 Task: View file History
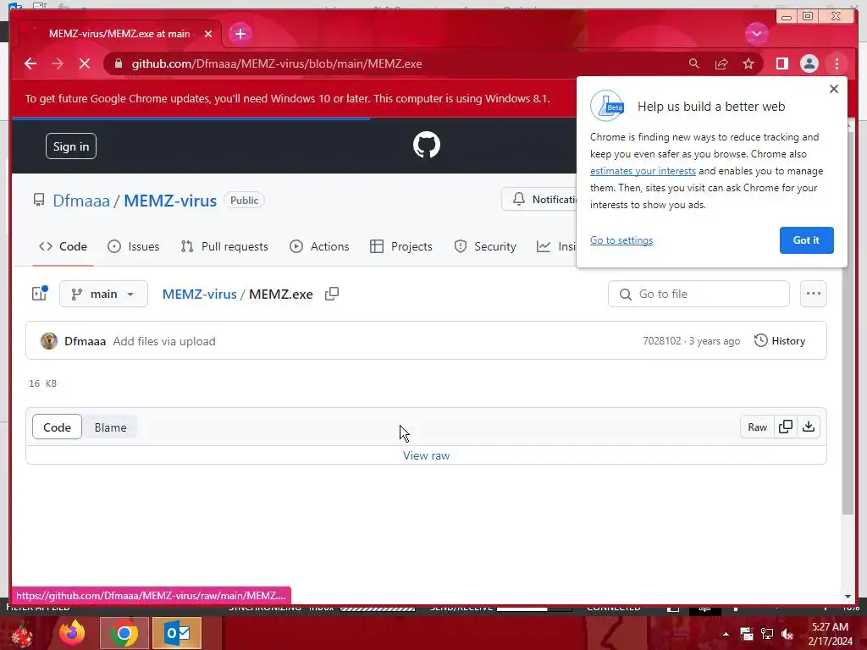coord(780,341)
